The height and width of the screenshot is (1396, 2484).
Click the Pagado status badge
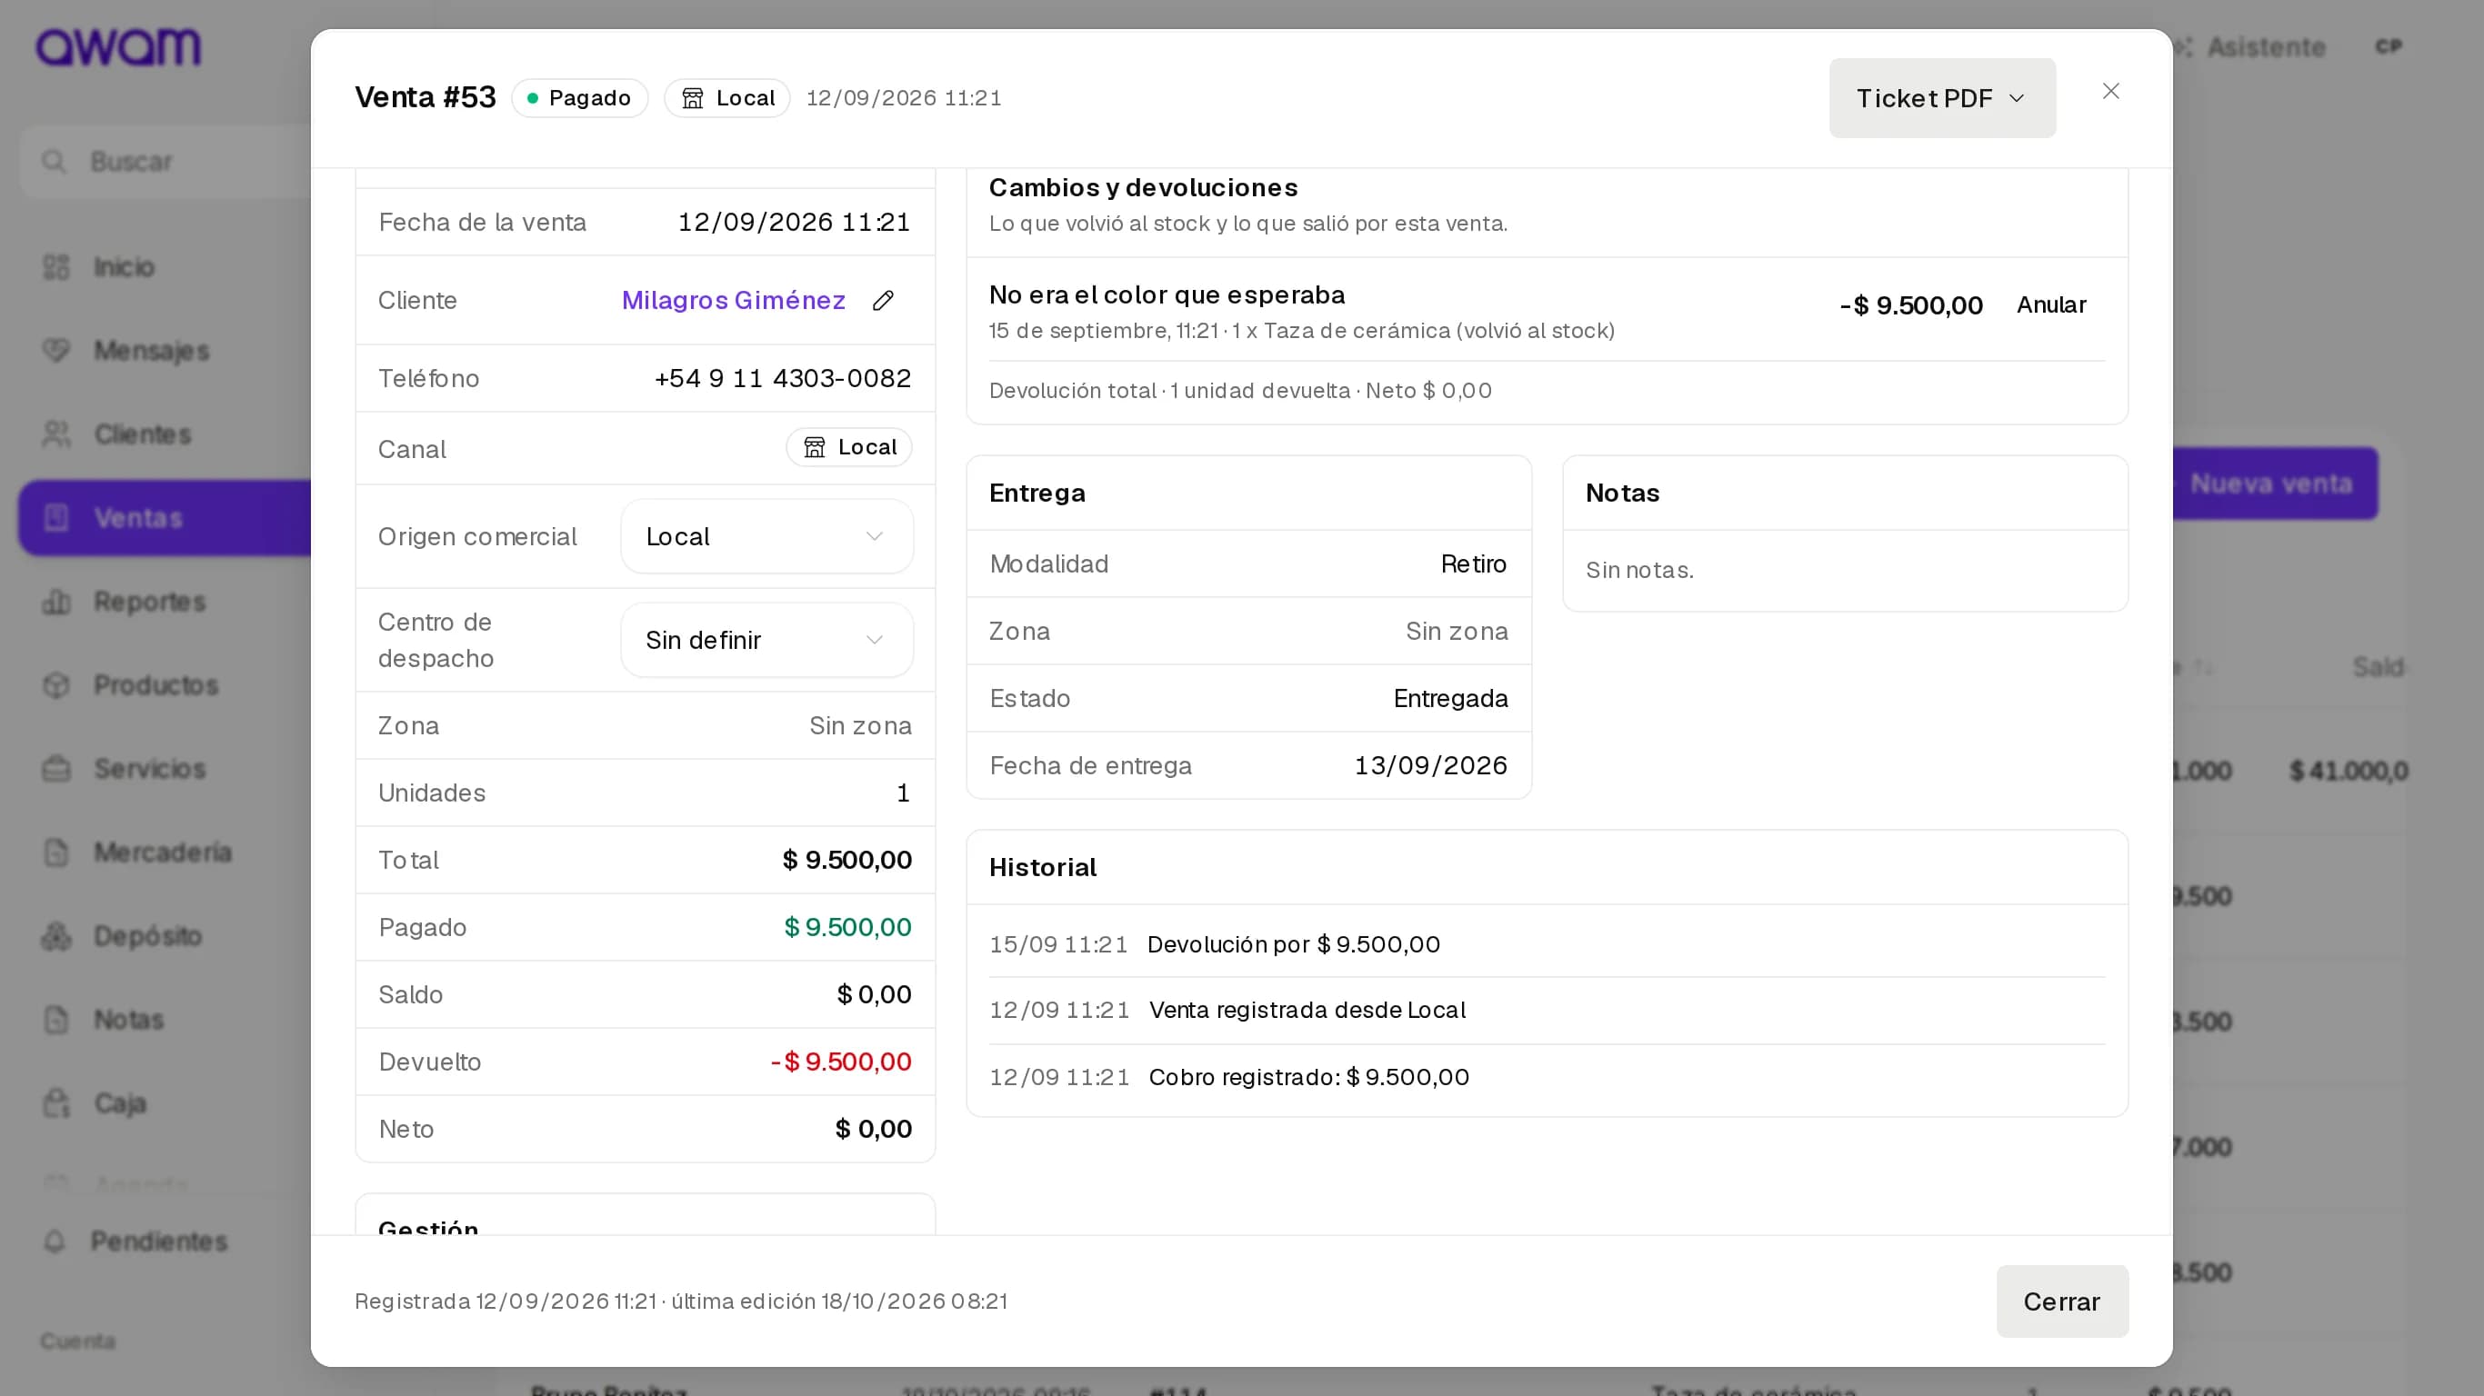click(x=579, y=98)
